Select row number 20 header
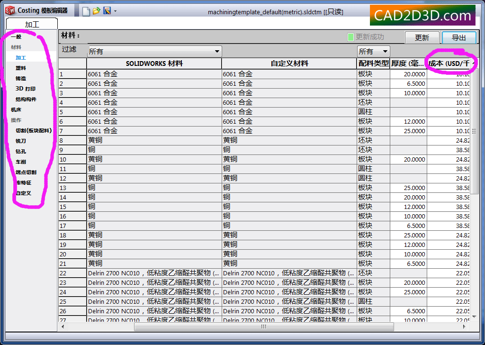Image resolution: width=485 pixels, height=345 pixels. (x=72, y=254)
